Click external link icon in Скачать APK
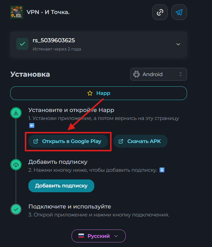 click(121, 141)
